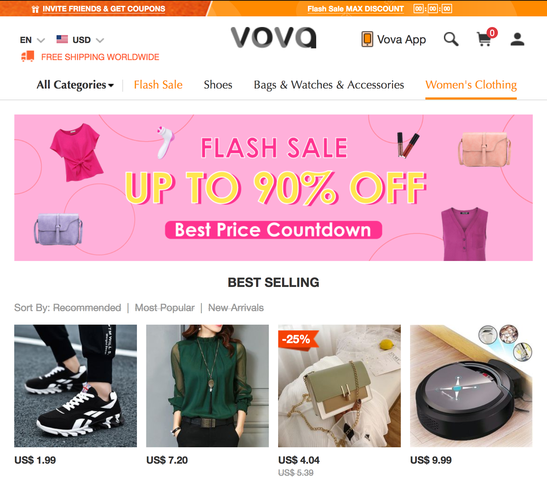Expand the EN language dropdown

coord(32,40)
